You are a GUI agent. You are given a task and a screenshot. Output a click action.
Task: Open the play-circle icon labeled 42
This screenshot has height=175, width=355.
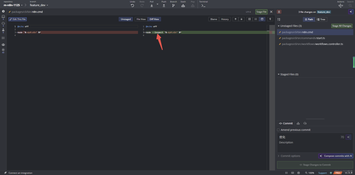3,50
